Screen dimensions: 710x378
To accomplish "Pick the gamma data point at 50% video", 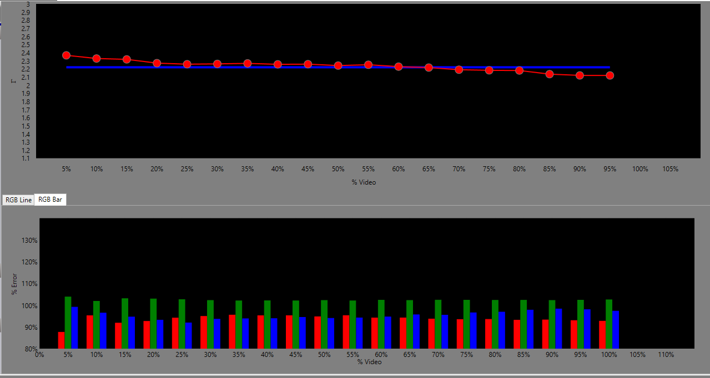I will tap(338, 65).
